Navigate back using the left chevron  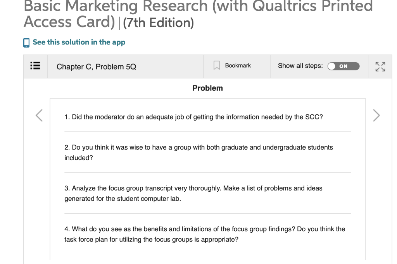tap(38, 115)
